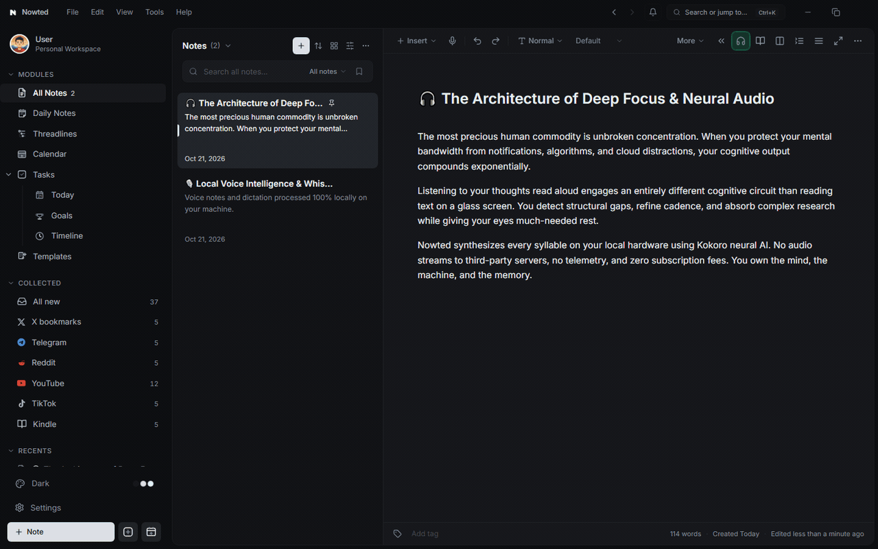Toggle the bookmark filter in the search bar
878x549 pixels.
359,71
